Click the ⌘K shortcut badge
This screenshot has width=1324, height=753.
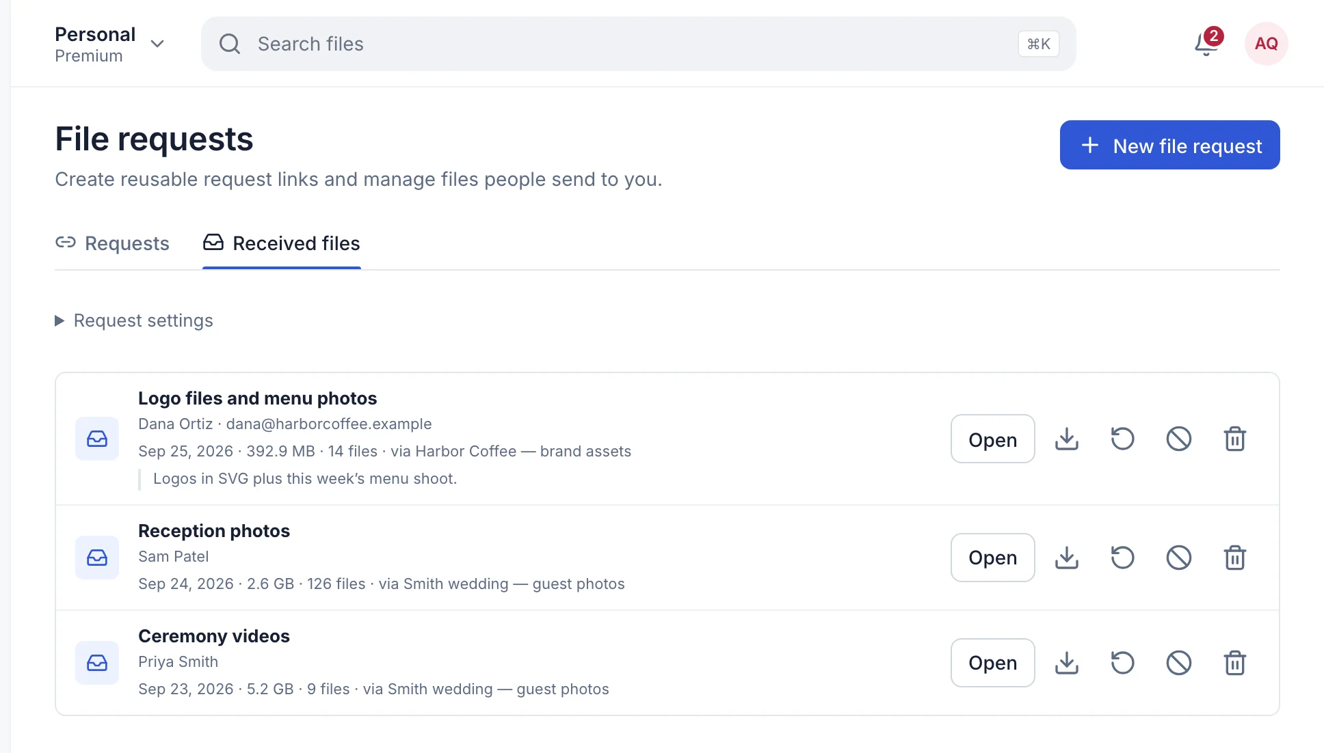[x=1039, y=44]
